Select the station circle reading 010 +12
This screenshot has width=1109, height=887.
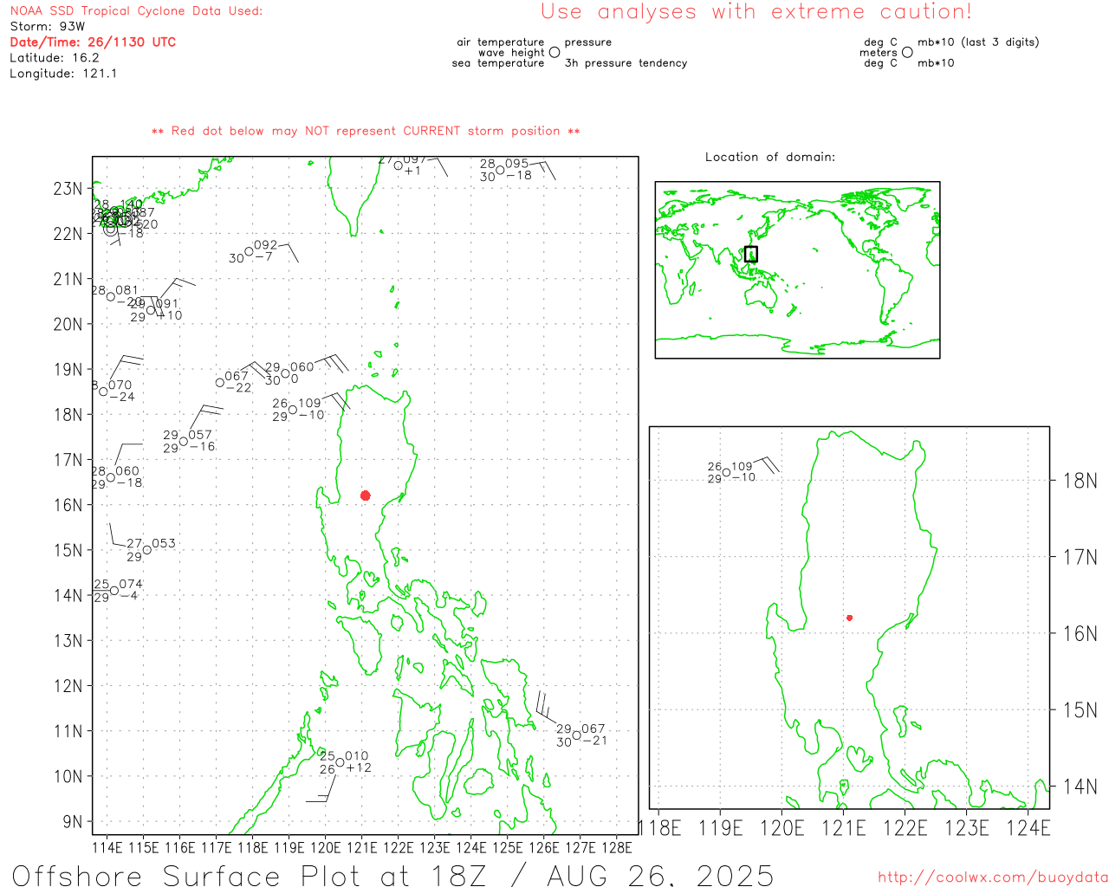(340, 762)
